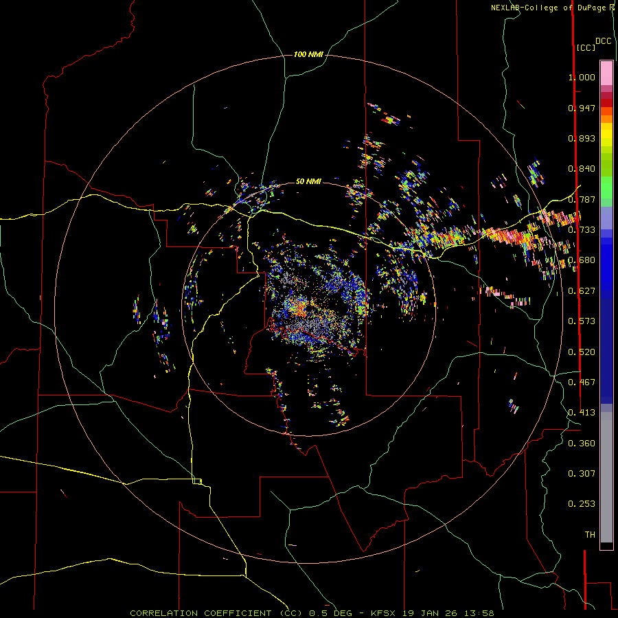Image resolution: width=618 pixels, height=618 pixels.
Task: Click the 50 NMI range ring label
Action: click(x=308, y=181)
